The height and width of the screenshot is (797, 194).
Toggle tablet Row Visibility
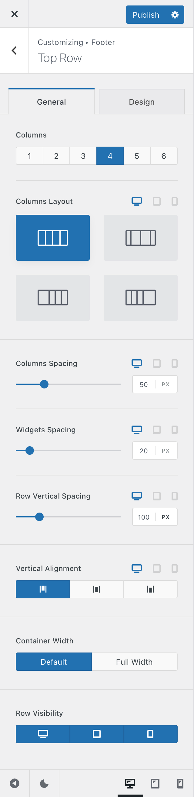(96, 734)
